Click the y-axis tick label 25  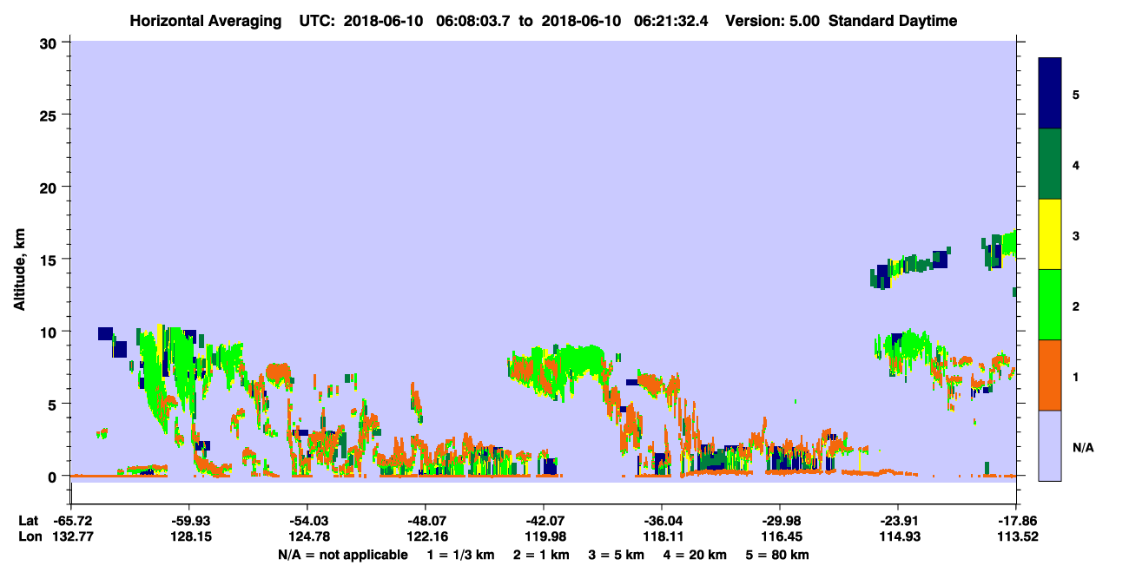[50, 115]
